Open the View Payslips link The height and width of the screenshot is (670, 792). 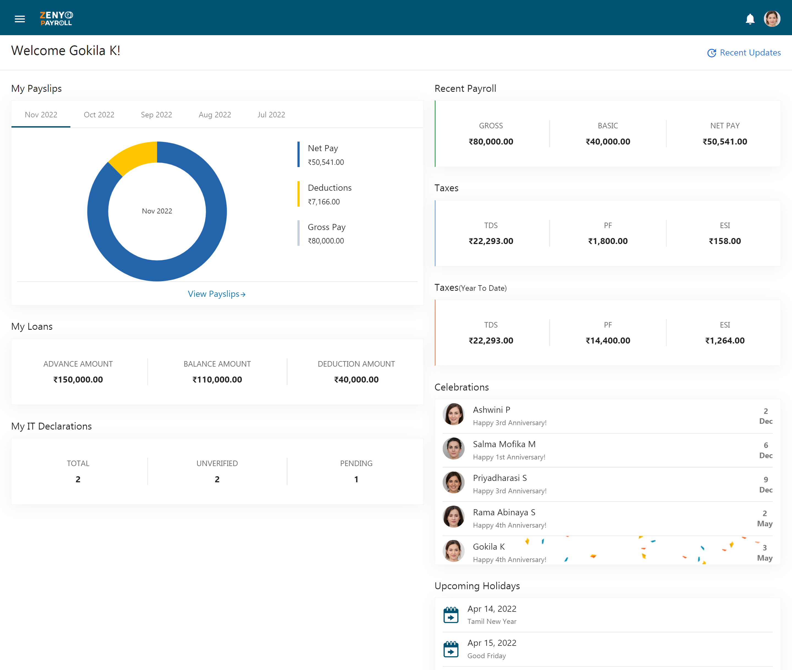pyautogui.click(x=217, y=294)
